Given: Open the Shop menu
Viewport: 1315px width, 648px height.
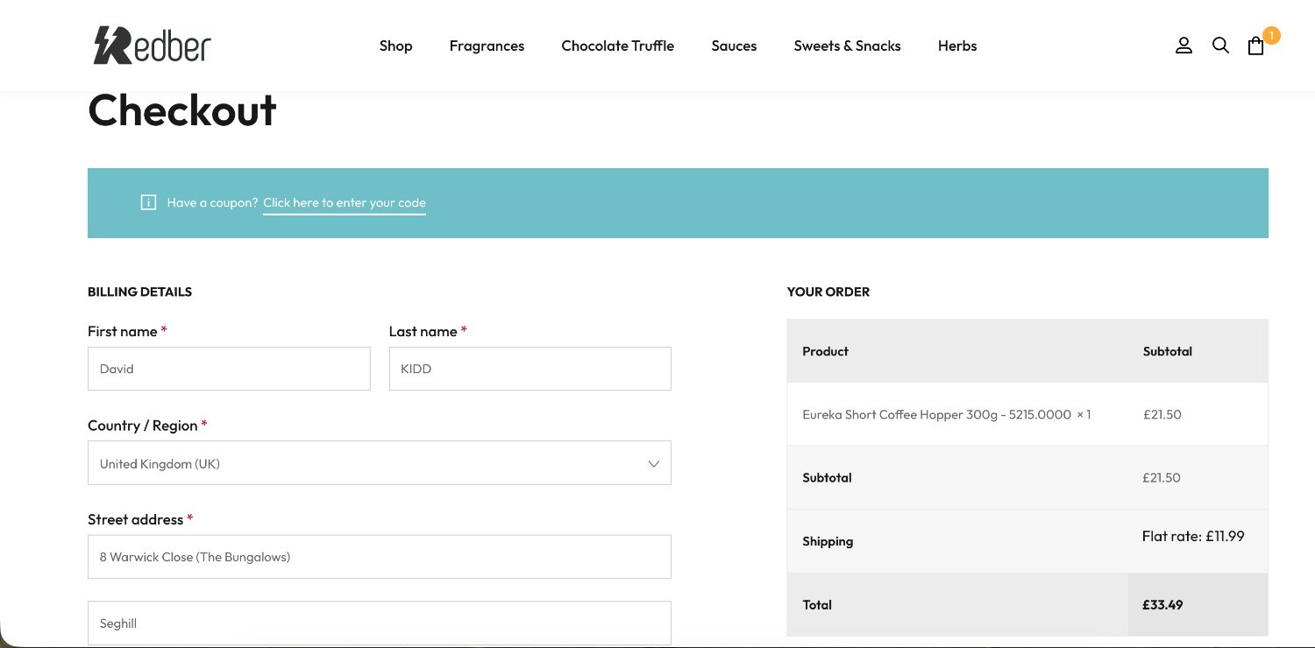Looking at the screenshot, I should [395, 46].
